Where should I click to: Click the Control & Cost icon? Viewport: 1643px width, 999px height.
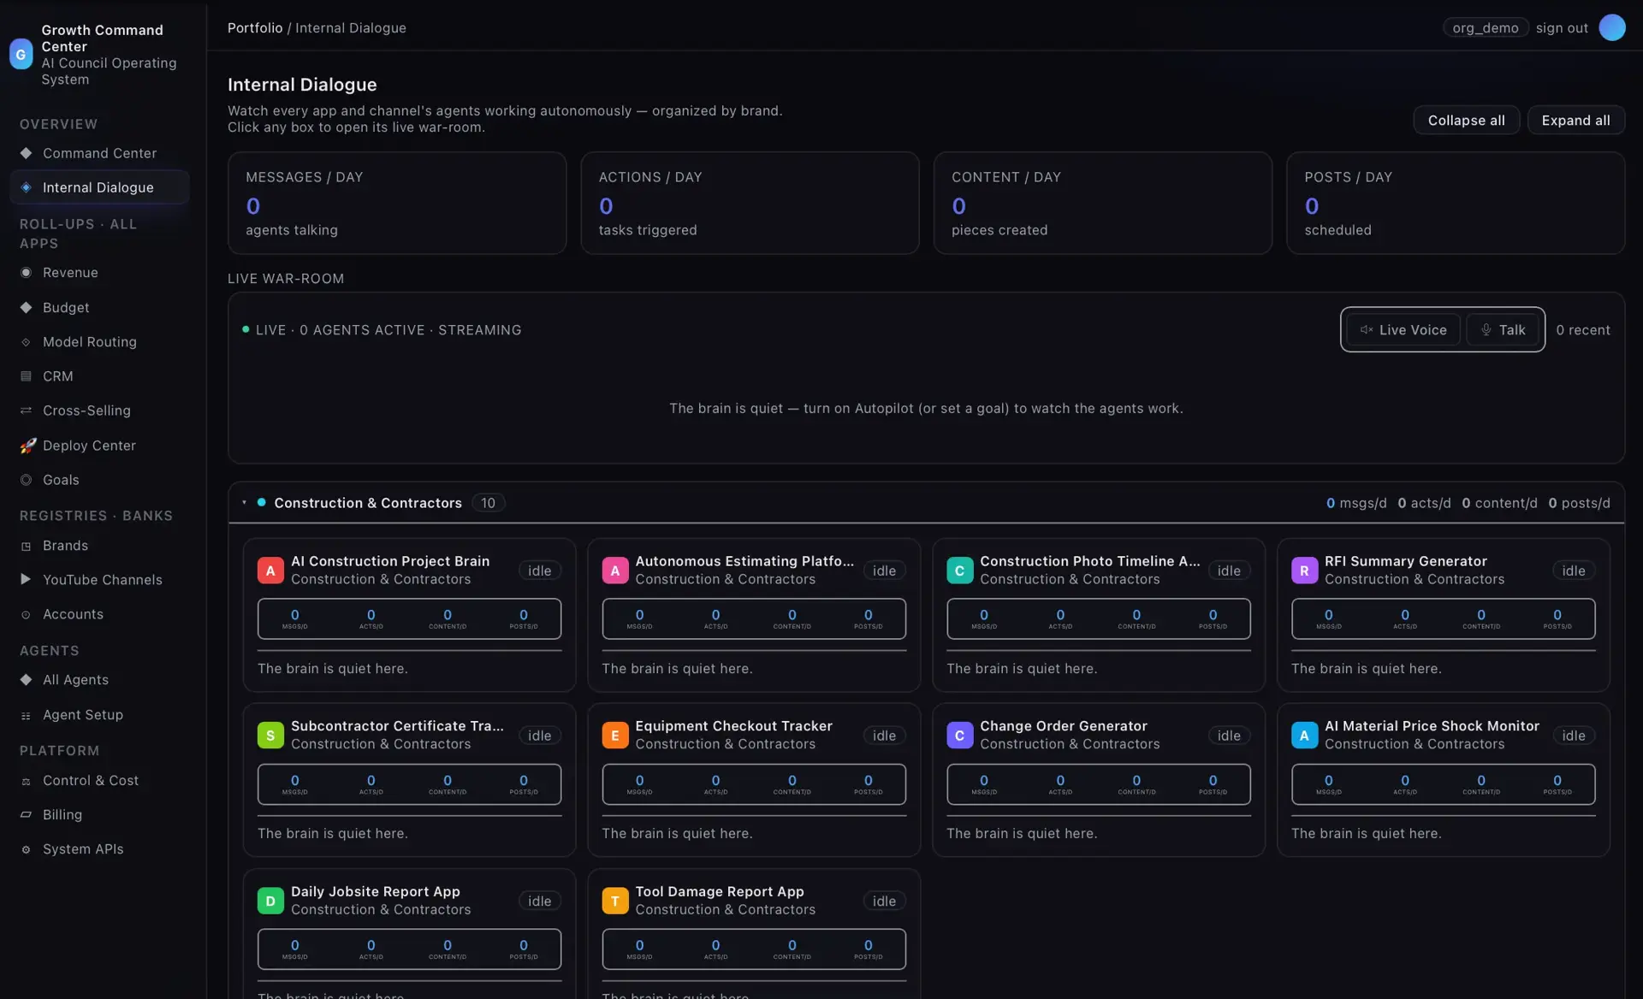coord(26,781)
